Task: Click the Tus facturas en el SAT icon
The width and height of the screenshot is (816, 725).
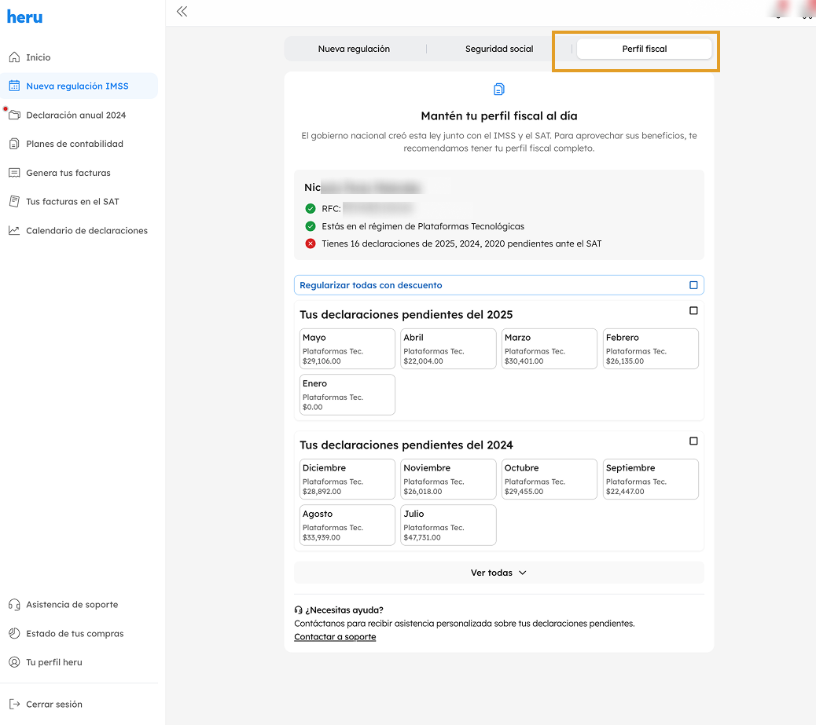Action: pyautogui.click(x=15, y=201)
